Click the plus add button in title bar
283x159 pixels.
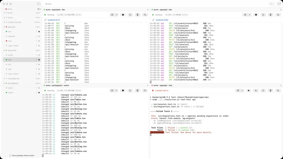point(271,4)
